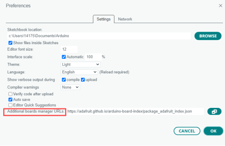Click the "Compiler warnings" label
Image resolution: width=225 pixels, height=146 pixels.
[x=23, y=87]
